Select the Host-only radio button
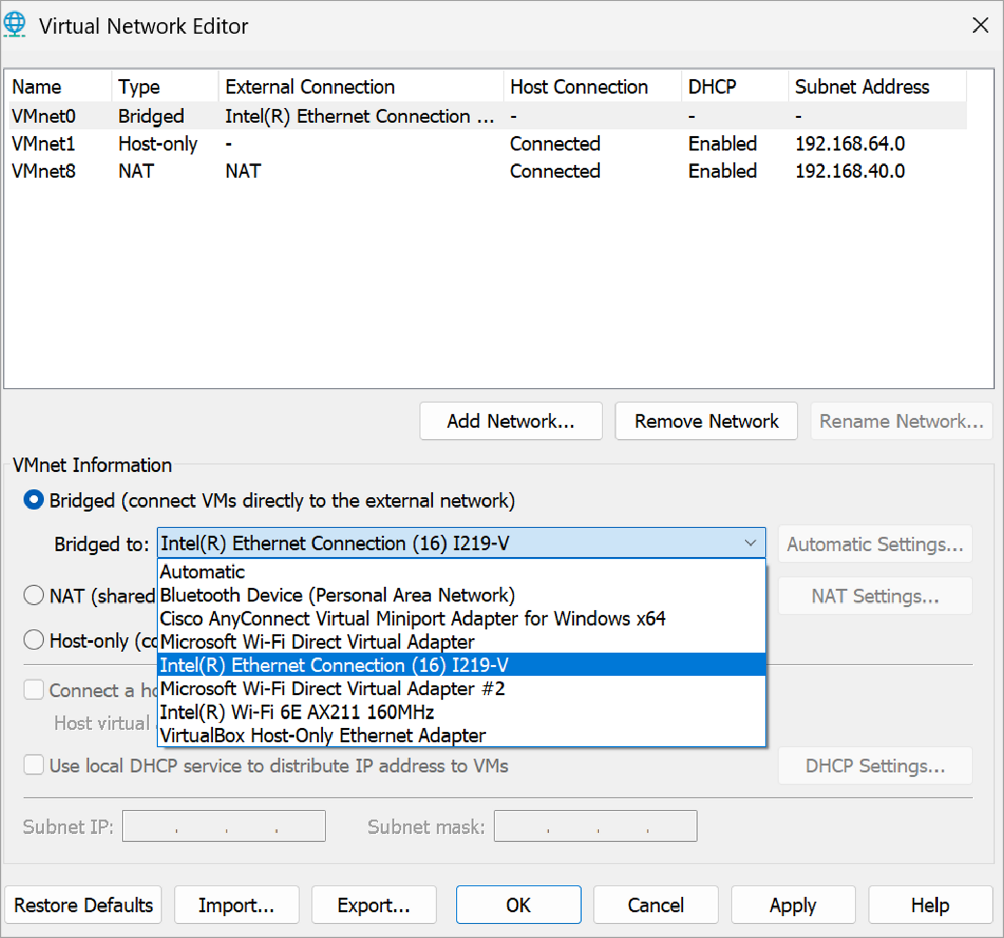Image resolution: width=1004 pixels, height=938 pixels. click(33, 640)
